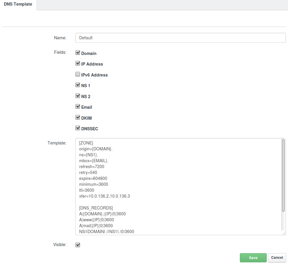Click inside the Template text area
This screenshot has width=288, height=265.
click(x=178, y=187)
